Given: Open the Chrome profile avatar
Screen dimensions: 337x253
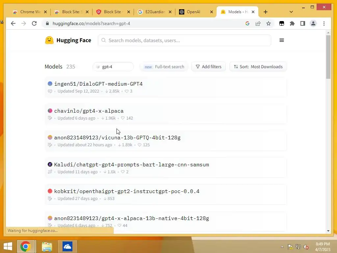Looking at the screenshot, I should coord(313,23).
